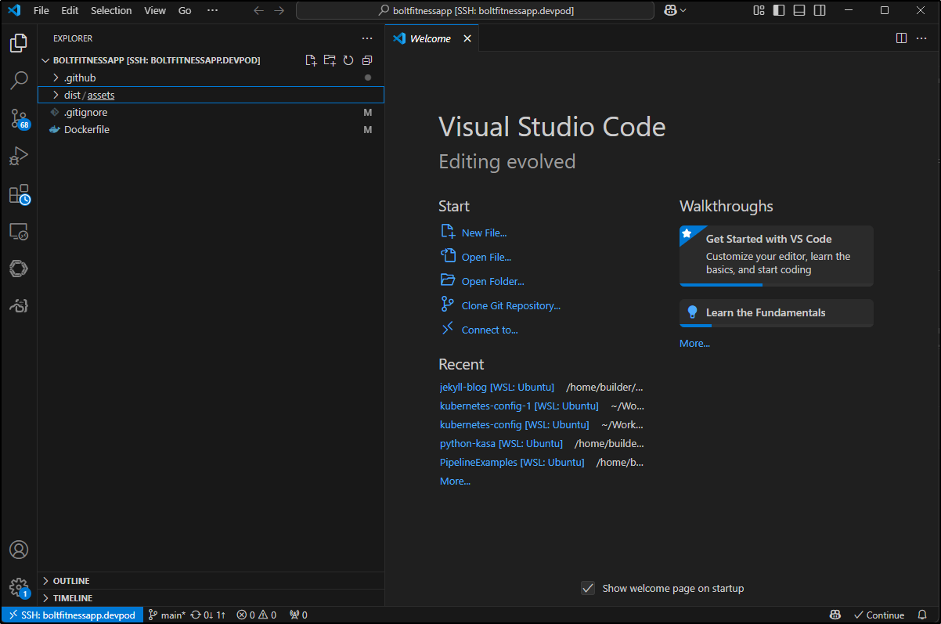The image size is (941, 624).
Task: Click the command center search box
Action: click(x=475, y=10)
